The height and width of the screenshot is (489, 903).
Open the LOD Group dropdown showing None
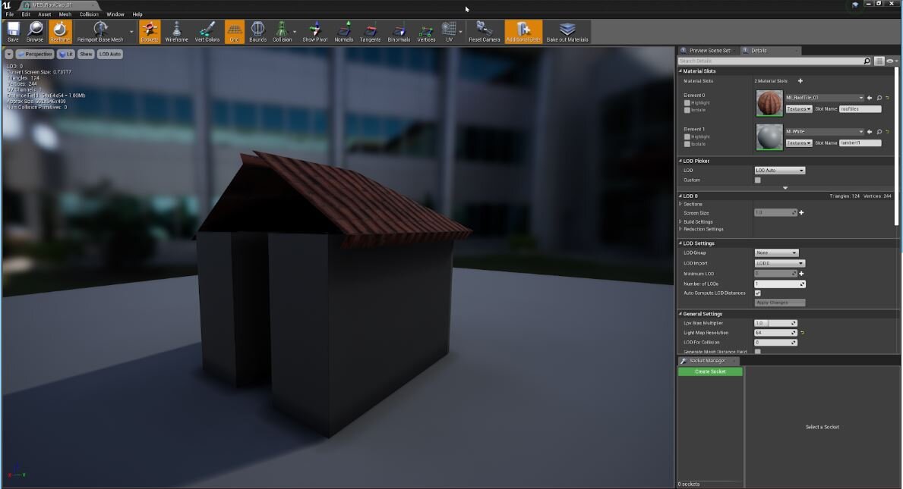pyautogui.click(x=775, y=252)
